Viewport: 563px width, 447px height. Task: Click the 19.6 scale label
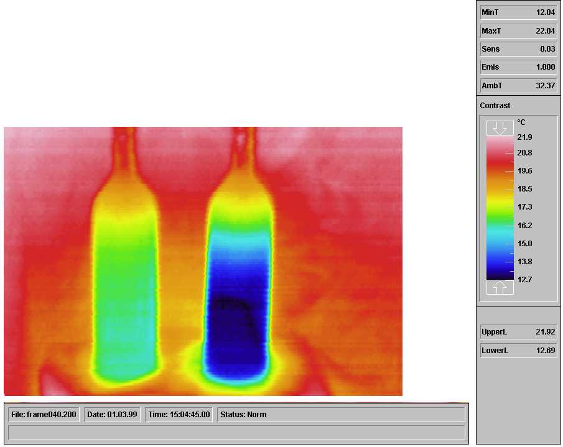pyautogui.click(x=524, y=171)
